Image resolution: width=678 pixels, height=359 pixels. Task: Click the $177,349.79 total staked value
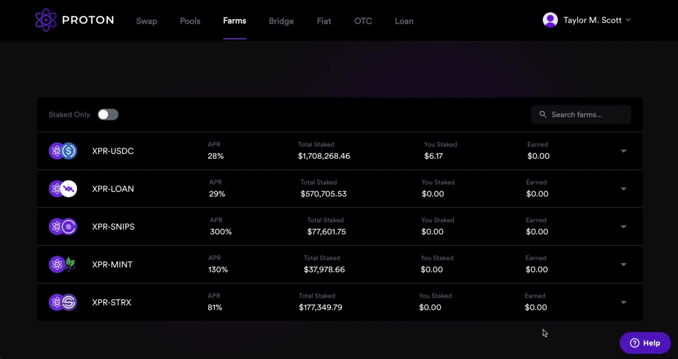coord(320,307)
